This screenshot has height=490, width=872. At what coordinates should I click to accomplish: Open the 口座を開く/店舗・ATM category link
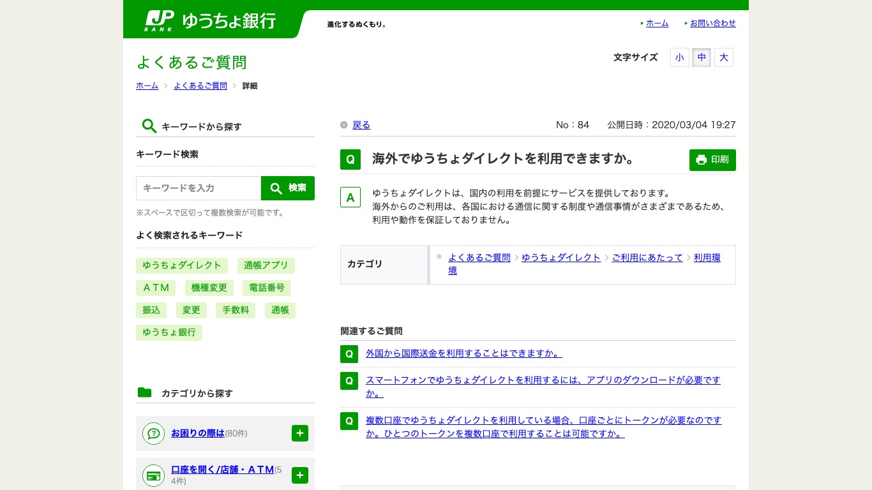coord(223,470)
